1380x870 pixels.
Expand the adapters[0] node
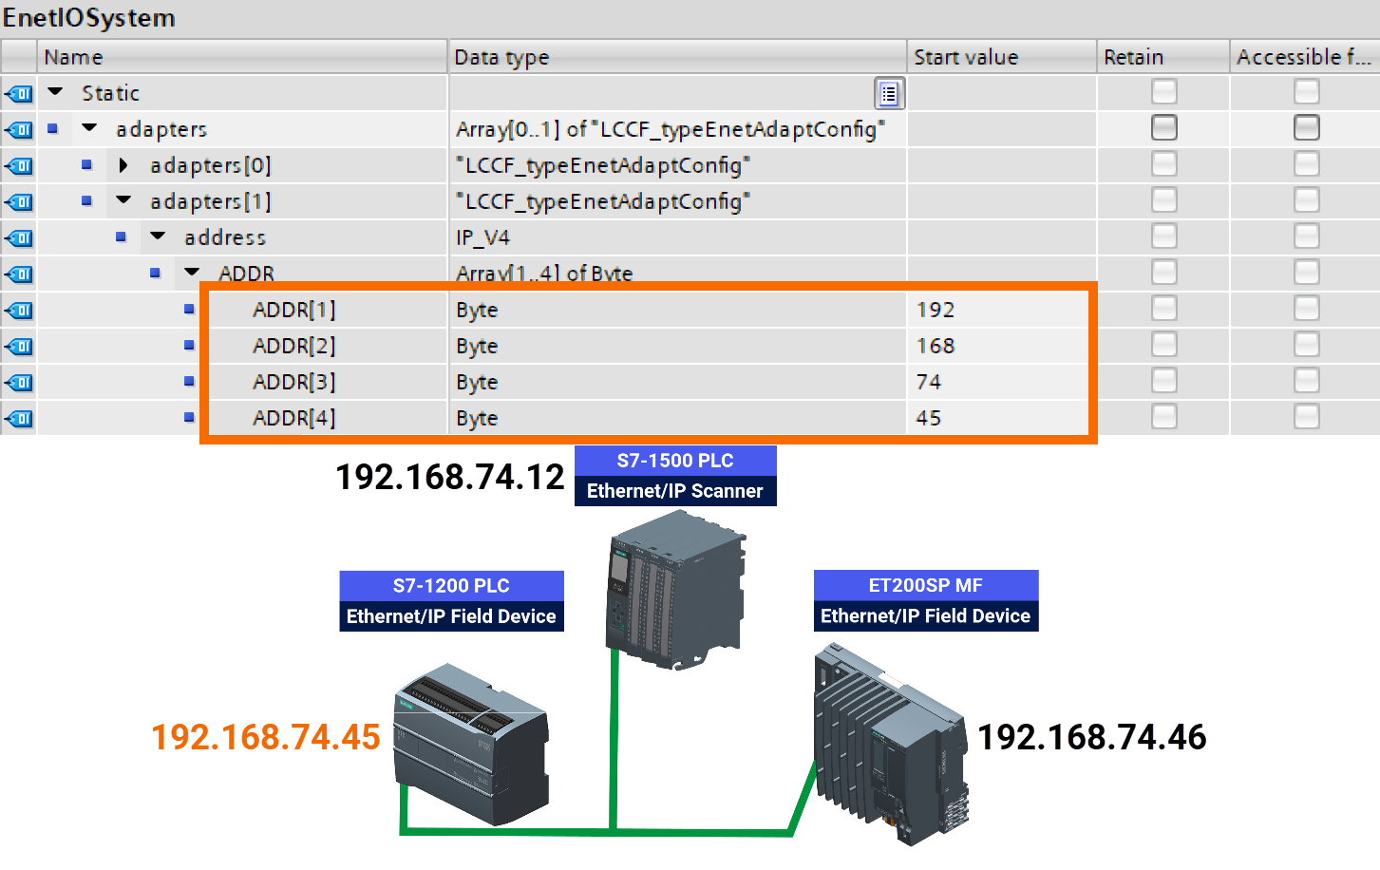click(123, 165)
